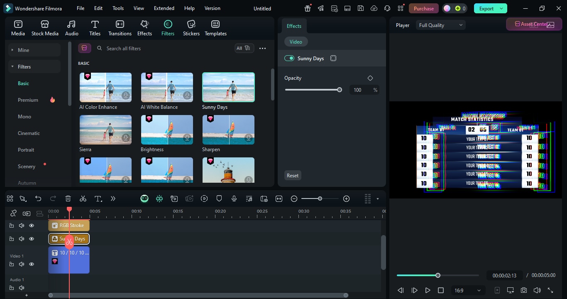Hide the RGB Stroke track eye icon
567x299 pixels.
32,225
